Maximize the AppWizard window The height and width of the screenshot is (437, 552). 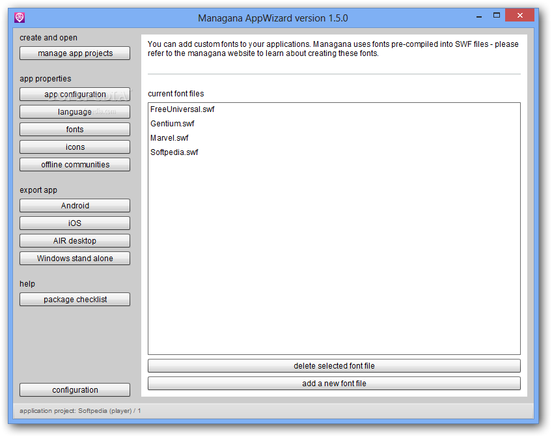[x=497, y=15]
